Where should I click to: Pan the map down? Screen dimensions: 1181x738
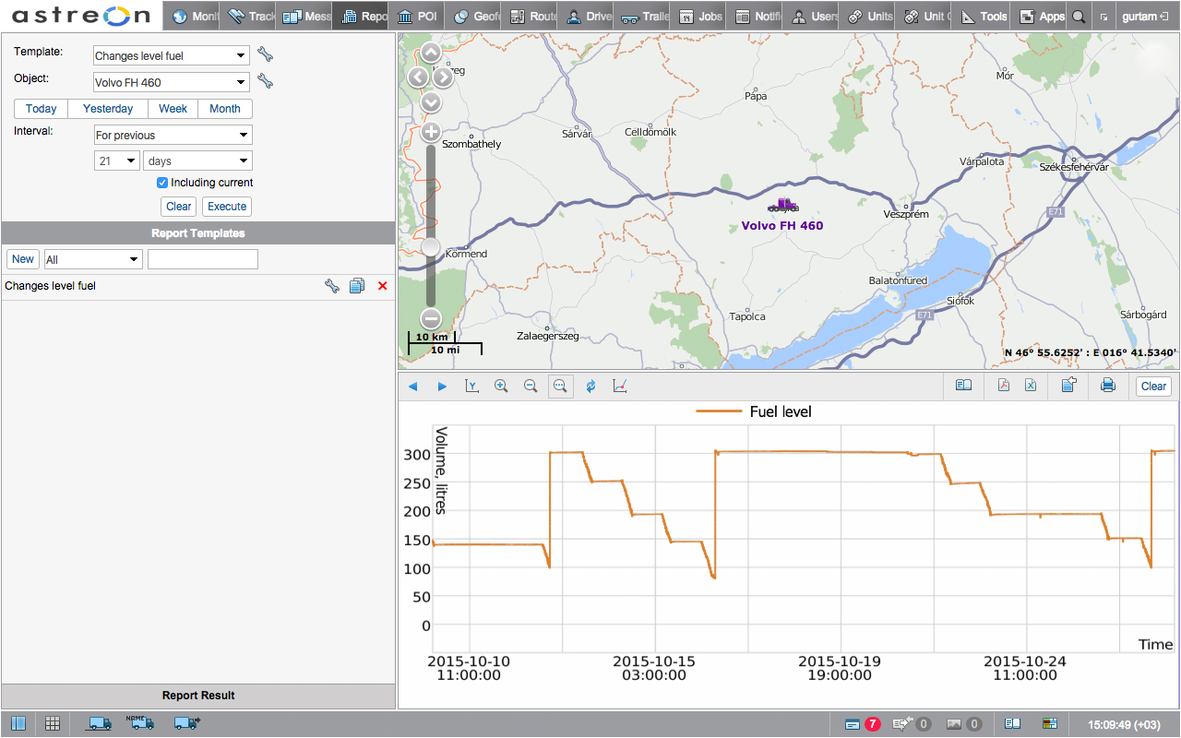pos(431,102)
